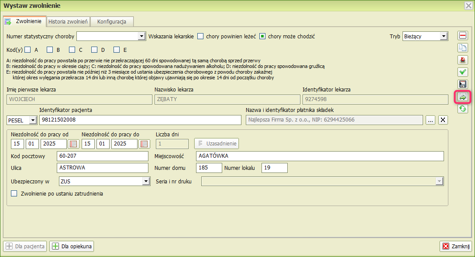Open calendar picker for 'Niezdolność do pracy od'
This screenshot has height=257, width=475.
(73, 144)
